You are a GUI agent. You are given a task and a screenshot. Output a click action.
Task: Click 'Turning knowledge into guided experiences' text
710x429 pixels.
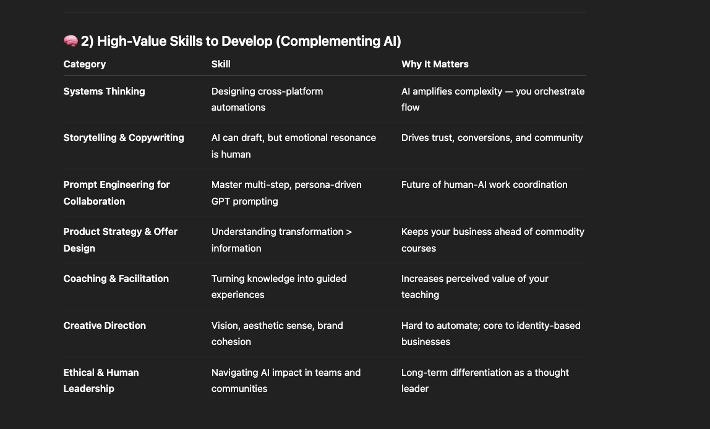(278, 286)
